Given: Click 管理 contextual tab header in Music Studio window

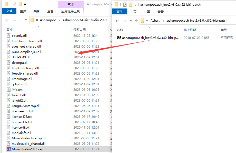Looking at the screenshot, I should click(x=71, y=5).
